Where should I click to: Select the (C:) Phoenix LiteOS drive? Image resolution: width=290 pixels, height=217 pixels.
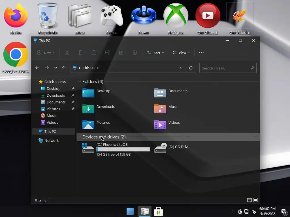coord(116,149)
